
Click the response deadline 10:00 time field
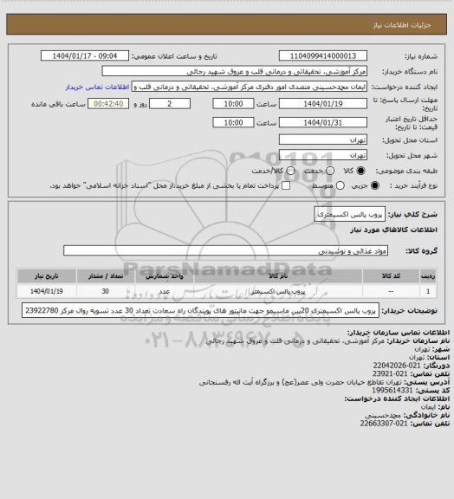tap(233, 104)
